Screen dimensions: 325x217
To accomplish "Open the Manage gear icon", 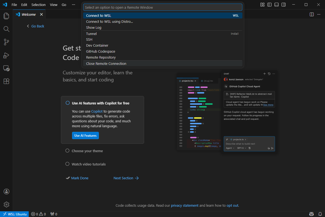I will click(6, 205).
